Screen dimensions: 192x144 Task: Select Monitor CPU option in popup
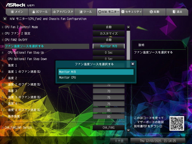(x=96, y=77)
